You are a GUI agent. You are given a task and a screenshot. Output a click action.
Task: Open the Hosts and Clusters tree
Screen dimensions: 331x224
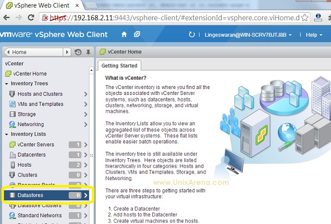click(x=40, y=94)
